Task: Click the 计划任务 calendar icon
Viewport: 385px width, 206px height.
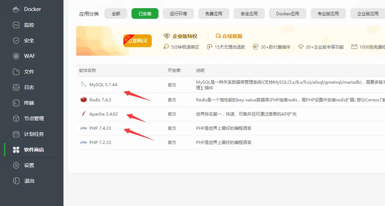Action: 16,134
